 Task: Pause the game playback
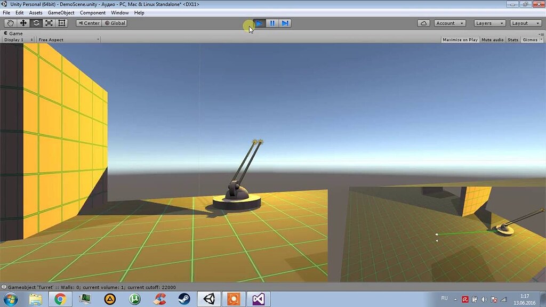point(272,23)
